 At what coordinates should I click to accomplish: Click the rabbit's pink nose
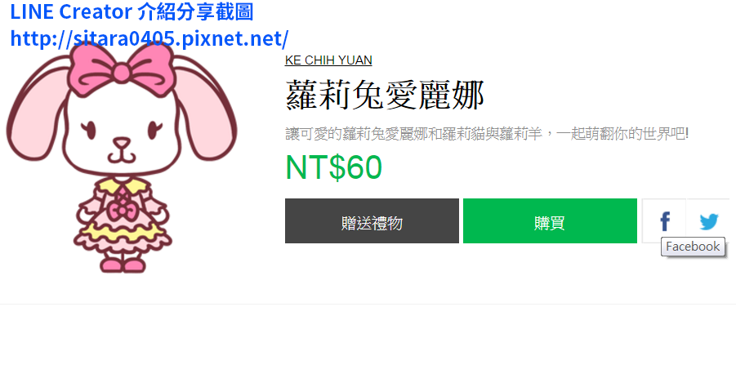(122, 142)
